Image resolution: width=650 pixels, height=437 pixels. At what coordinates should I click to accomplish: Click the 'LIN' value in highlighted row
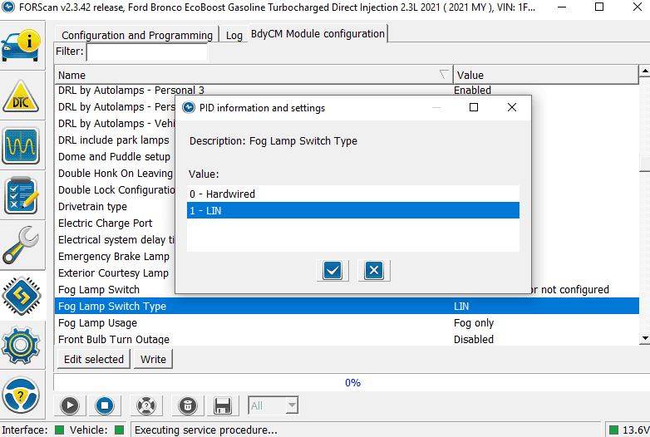click(461, 306)
